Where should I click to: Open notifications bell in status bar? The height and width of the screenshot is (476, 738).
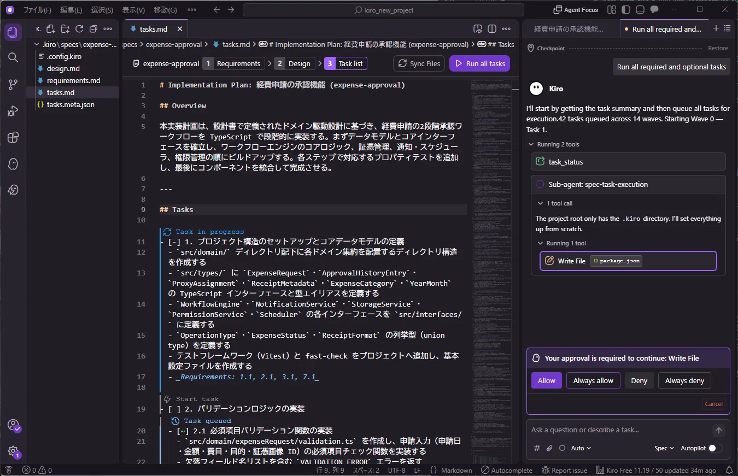coord(729,470)
